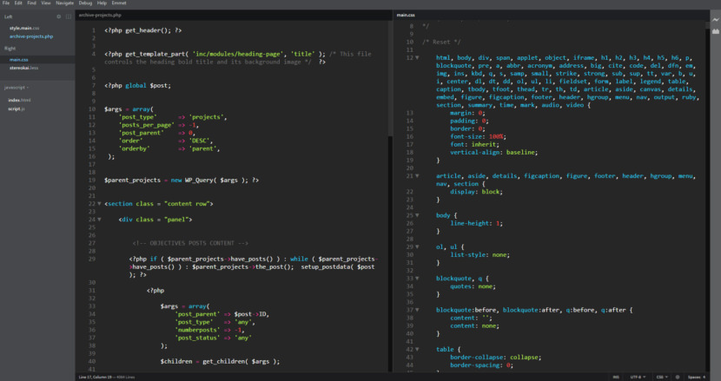Select style.main.css in working files
The width and height of the screenshot is (721, 381).
[26, 28]
